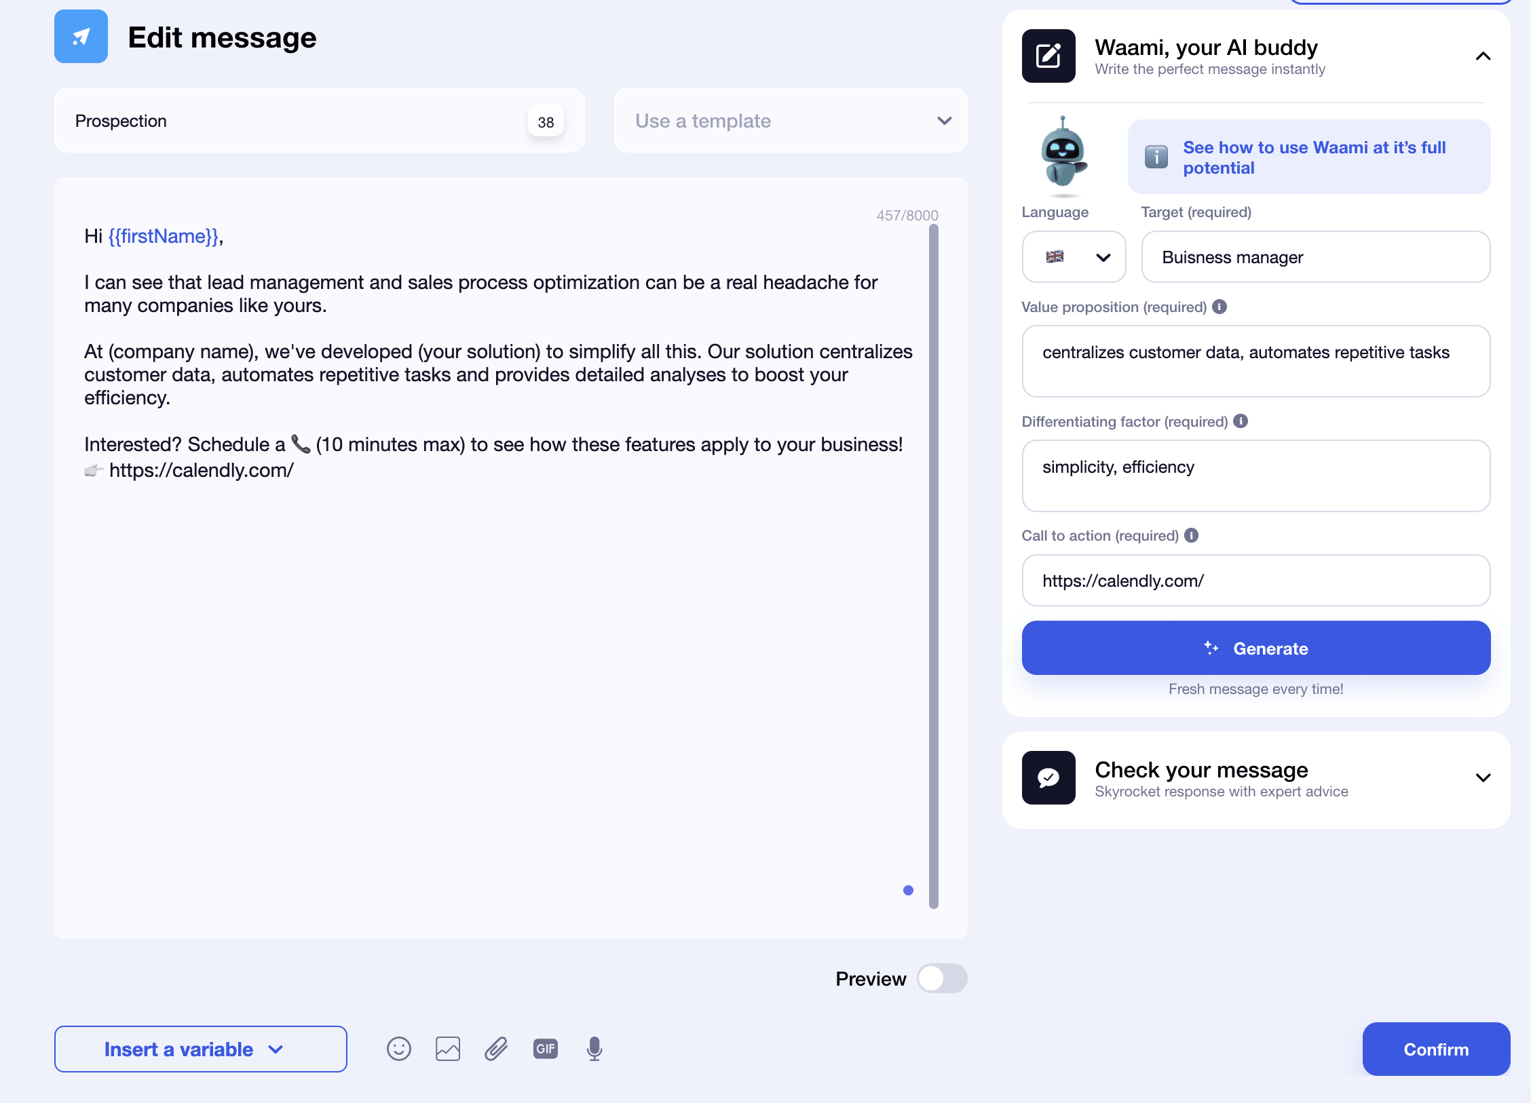Click the paperclip file attach icon
The height and width of the screenshot is (1103, 1531).
(x=495, y=1048)
